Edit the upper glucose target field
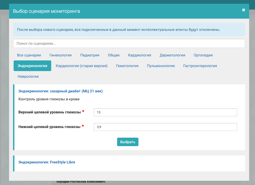255x185 pixels. click(x=165, y=112)
